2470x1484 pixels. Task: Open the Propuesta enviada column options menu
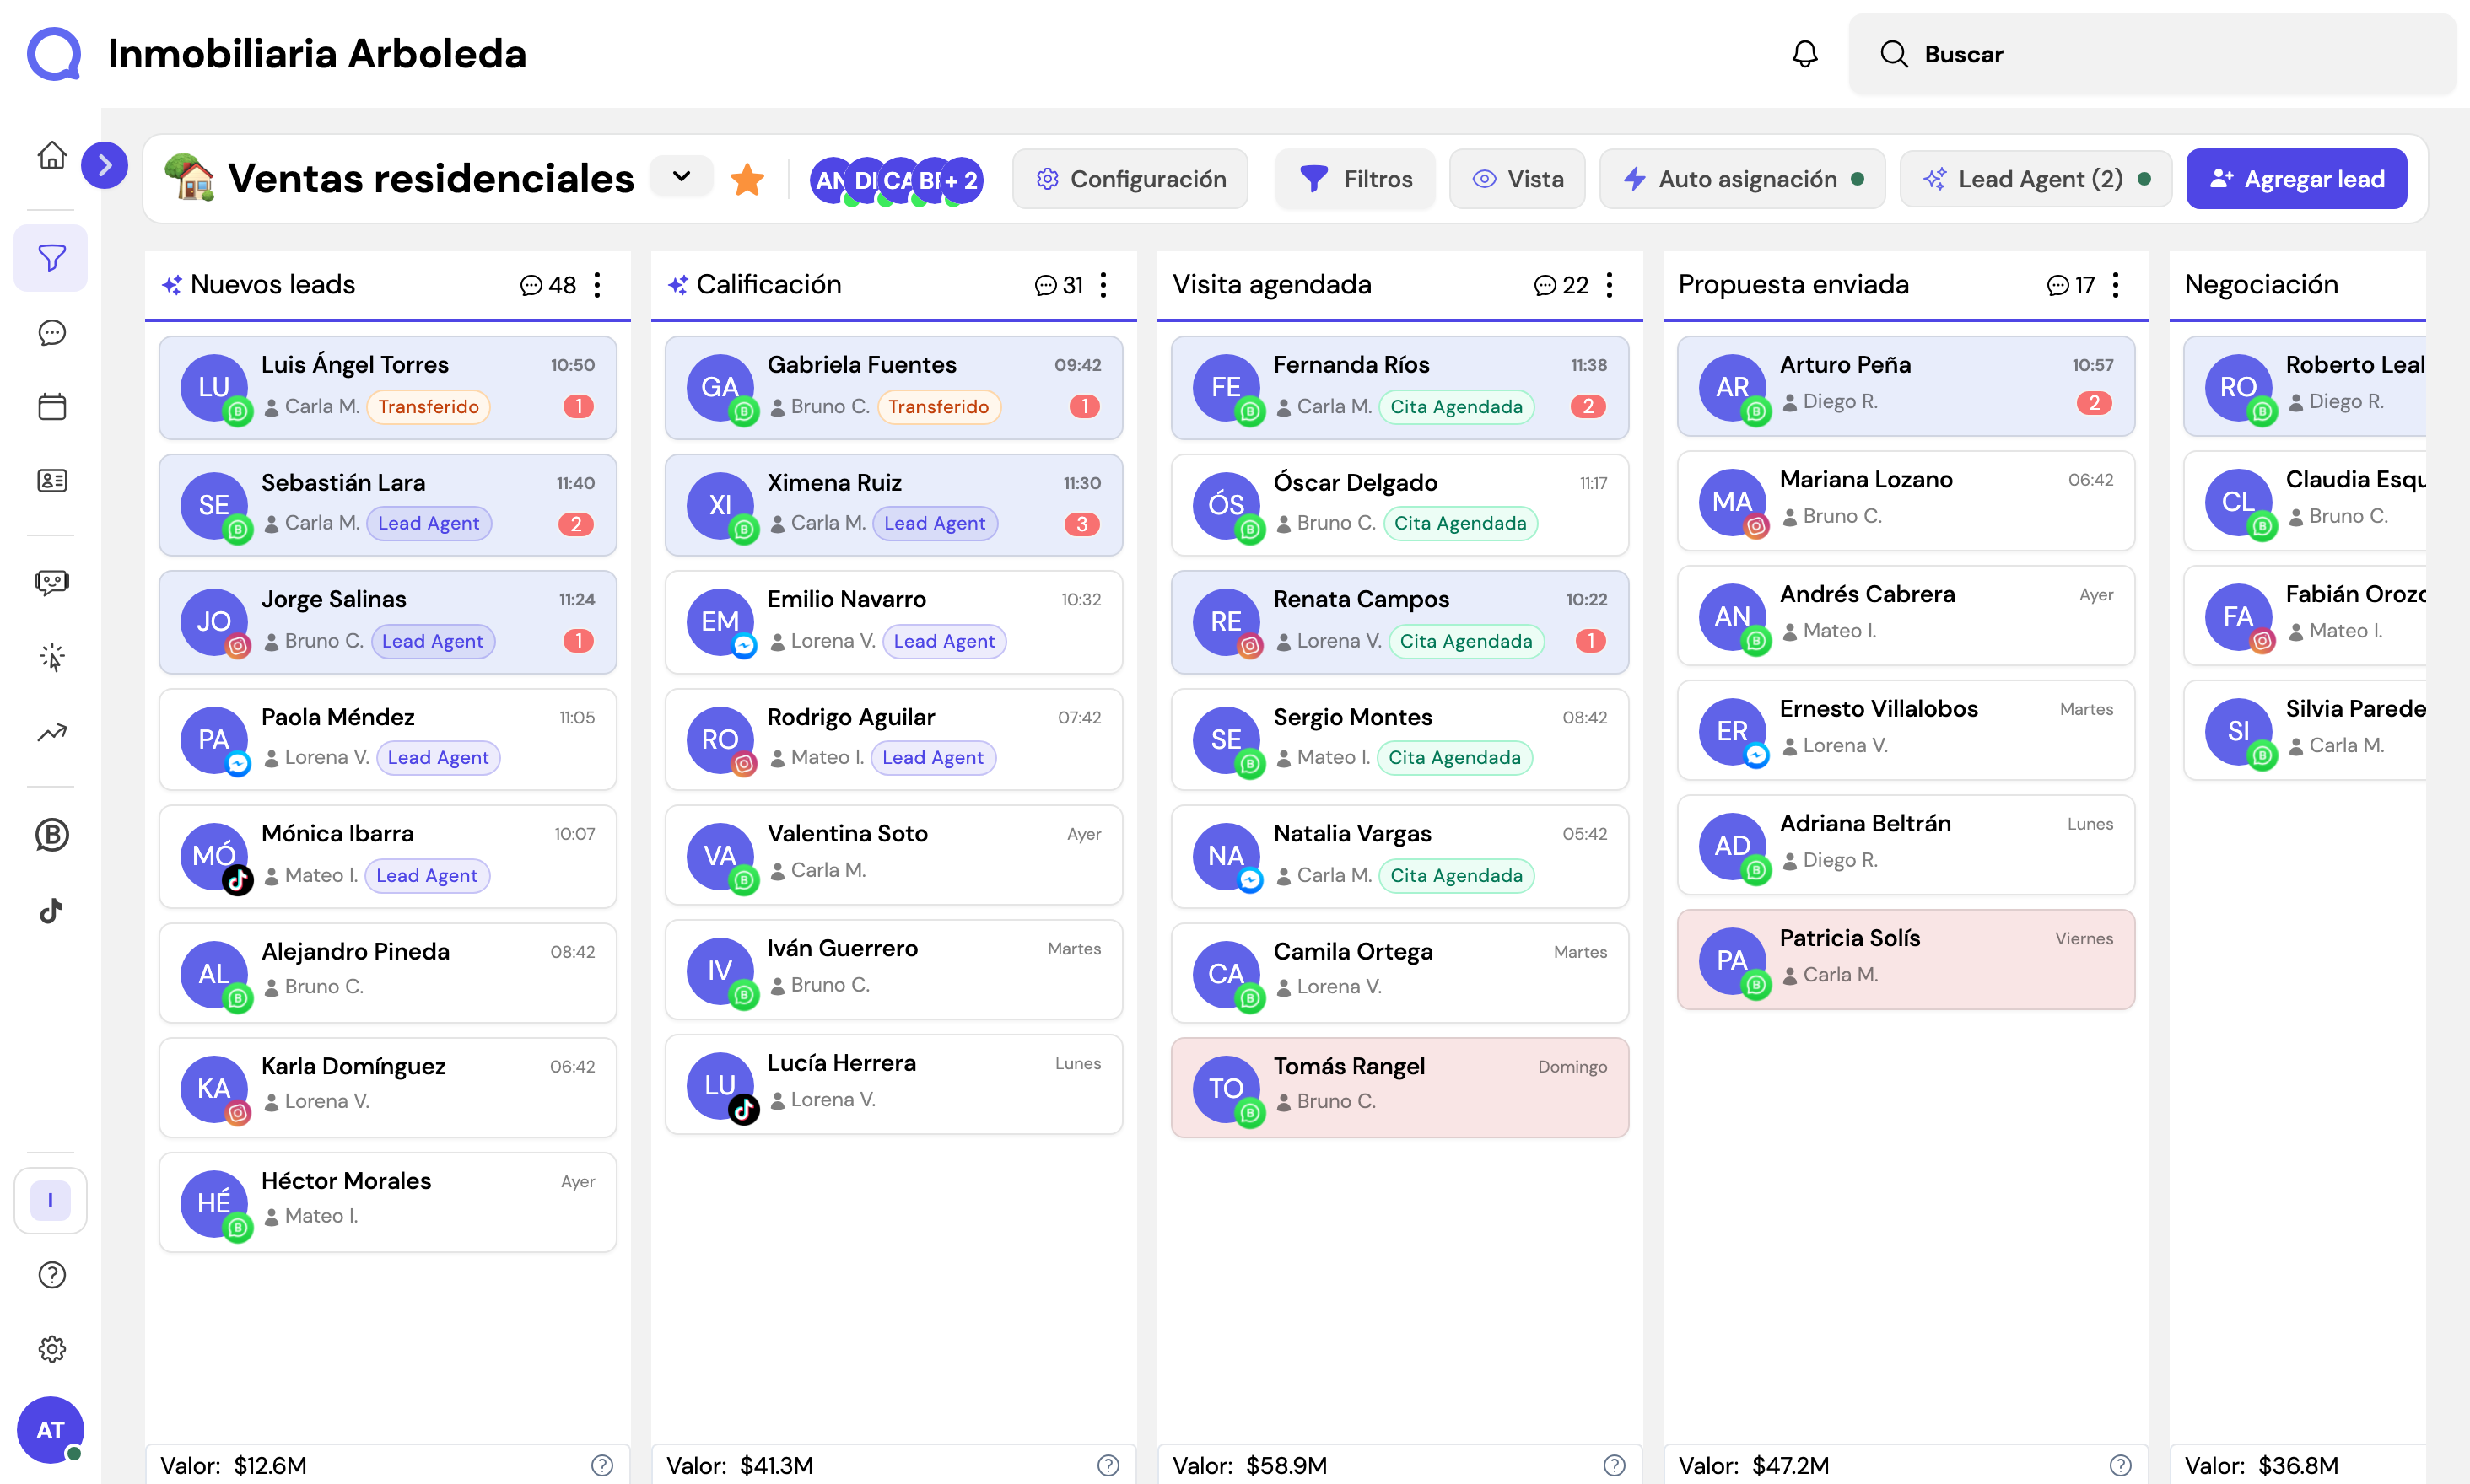pyautogui.click(x=2116, y=285)
